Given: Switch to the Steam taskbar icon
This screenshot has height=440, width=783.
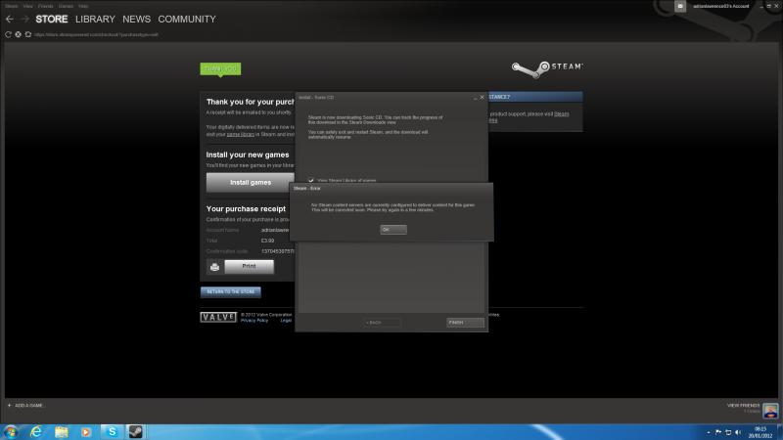Looking at the screenshot, I should coord(135,431).
